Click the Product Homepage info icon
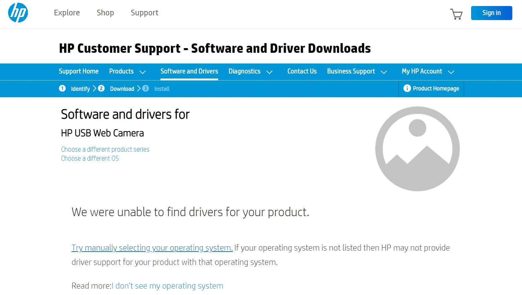The height and width of the screenshot is (295, 522). click(x=407, y=88)
